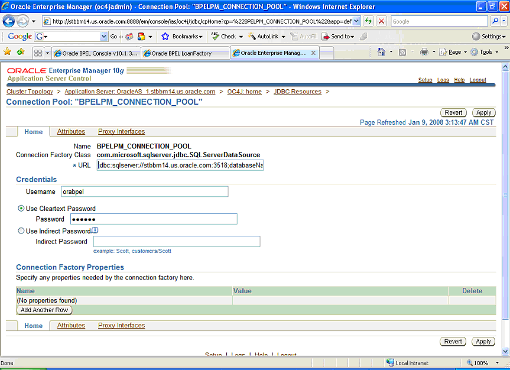The width and height of the screenshot is (510, 370).
Task: Click the Local intranet zone icon in status bar
Action: click(390, 362)
